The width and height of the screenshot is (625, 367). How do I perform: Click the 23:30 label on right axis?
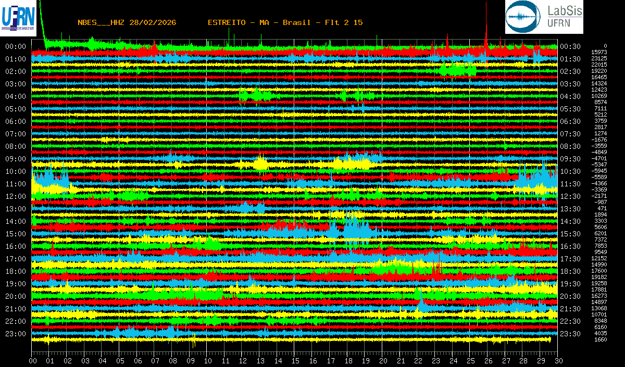click(570, 334)
